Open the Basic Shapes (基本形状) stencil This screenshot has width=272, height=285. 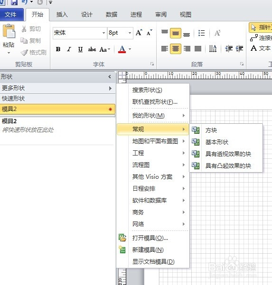pyautogui.click(x=226, y=142)
